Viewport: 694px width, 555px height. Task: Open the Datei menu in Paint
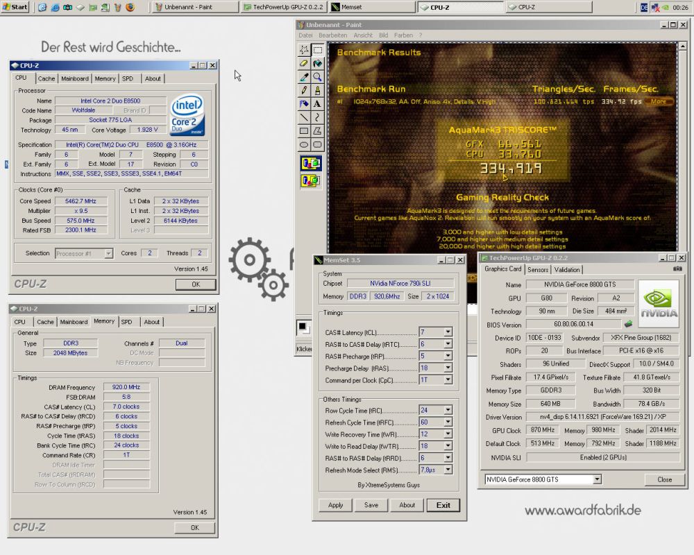[x=305, y=35]
